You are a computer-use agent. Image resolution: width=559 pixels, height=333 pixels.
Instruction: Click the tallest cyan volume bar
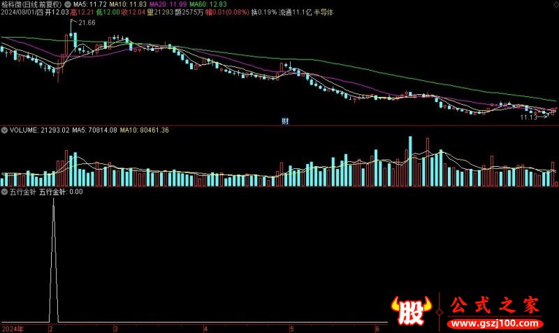click(410, 161)
